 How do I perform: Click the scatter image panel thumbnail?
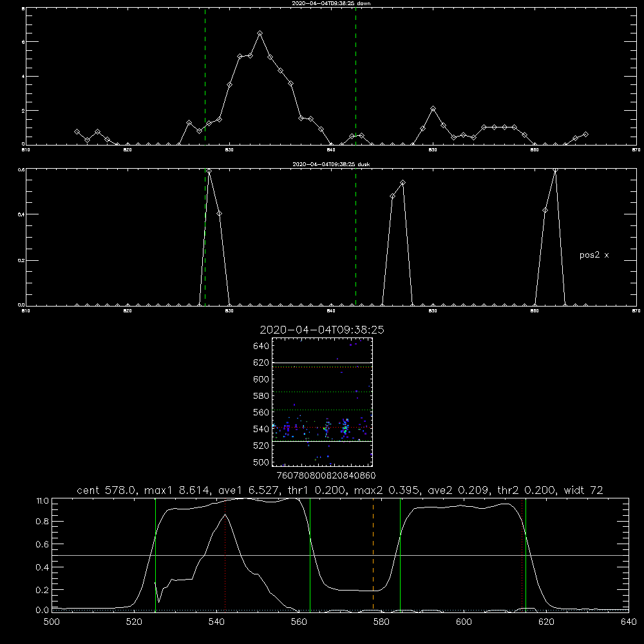click(322, 402)
